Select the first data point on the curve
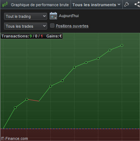The image size is (140, 141). [x=15, y=107]
